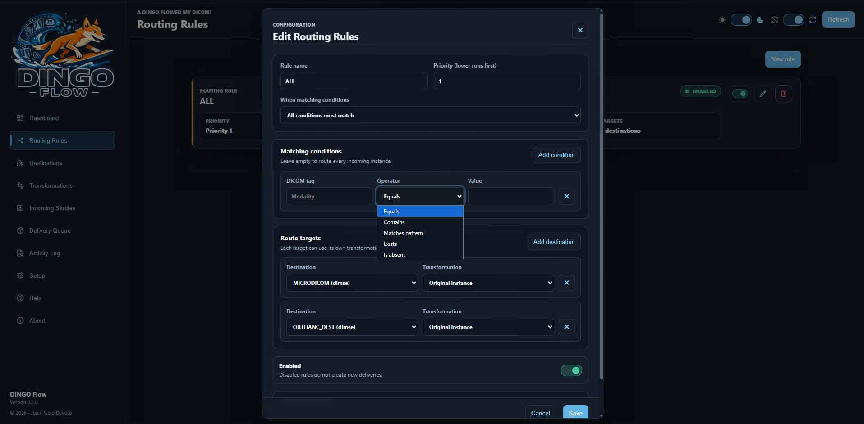Click Cancel in the dialog
Viewport: 864px width, 424px height.
click(x=540, y=413)
